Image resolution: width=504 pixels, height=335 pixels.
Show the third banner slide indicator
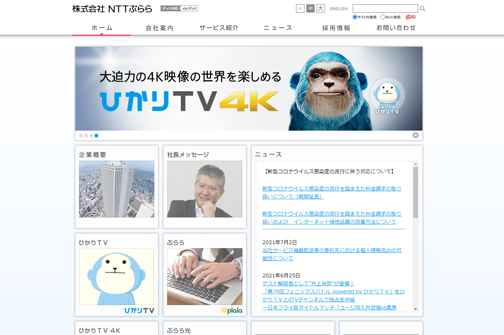click(x=91, y=135)
